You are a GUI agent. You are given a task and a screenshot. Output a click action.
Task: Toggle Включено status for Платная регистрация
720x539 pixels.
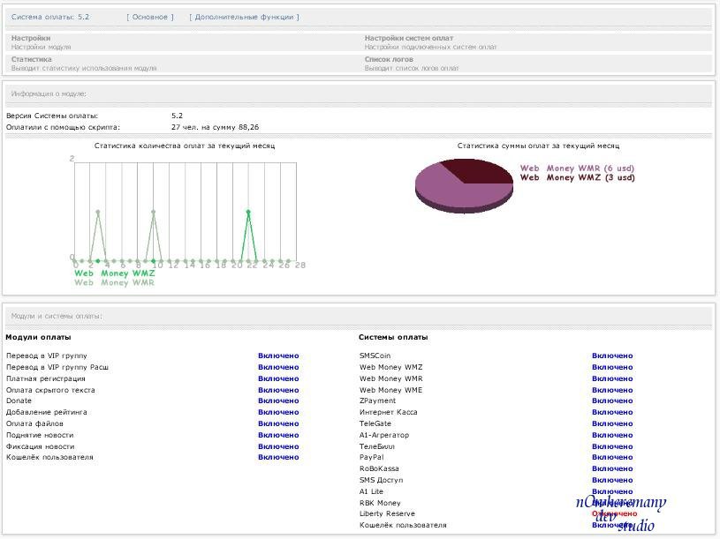(278, 378)
